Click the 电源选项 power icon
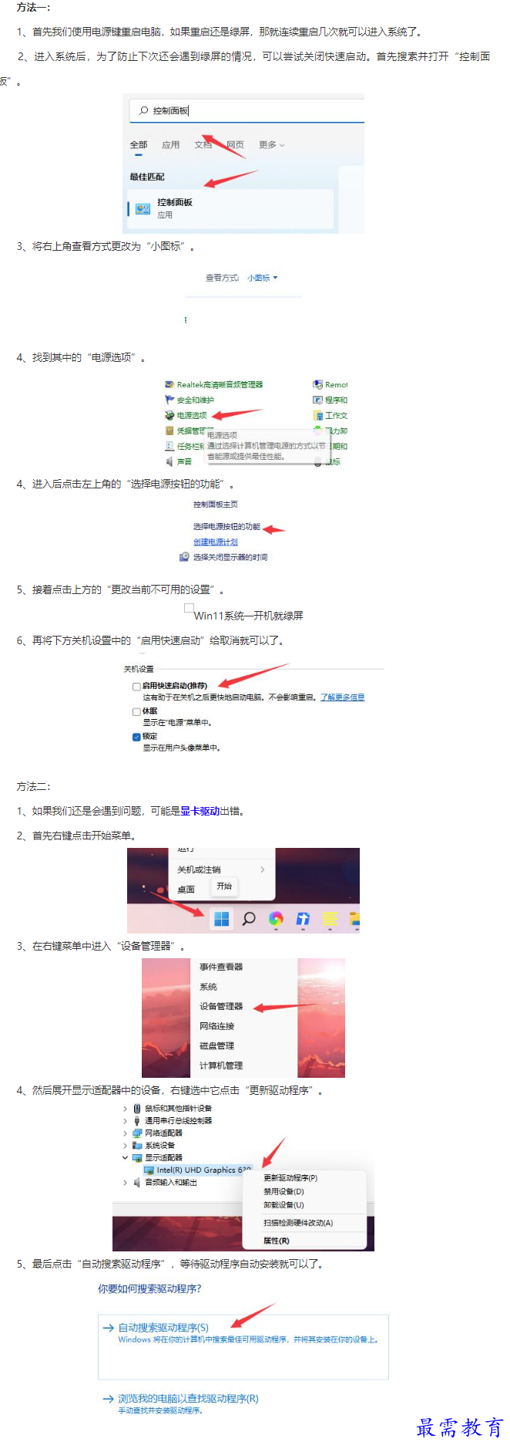This screenshot has height=1452, width=510. 169,415
